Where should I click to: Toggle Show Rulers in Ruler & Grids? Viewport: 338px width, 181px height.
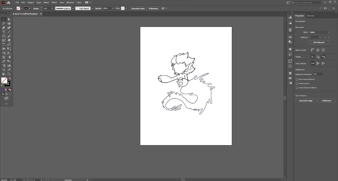(x=313, y=50)
